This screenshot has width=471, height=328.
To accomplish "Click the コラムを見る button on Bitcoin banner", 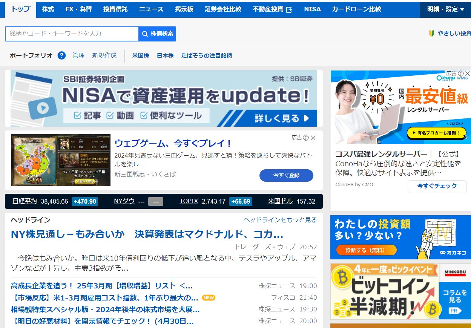I will 455,300.
